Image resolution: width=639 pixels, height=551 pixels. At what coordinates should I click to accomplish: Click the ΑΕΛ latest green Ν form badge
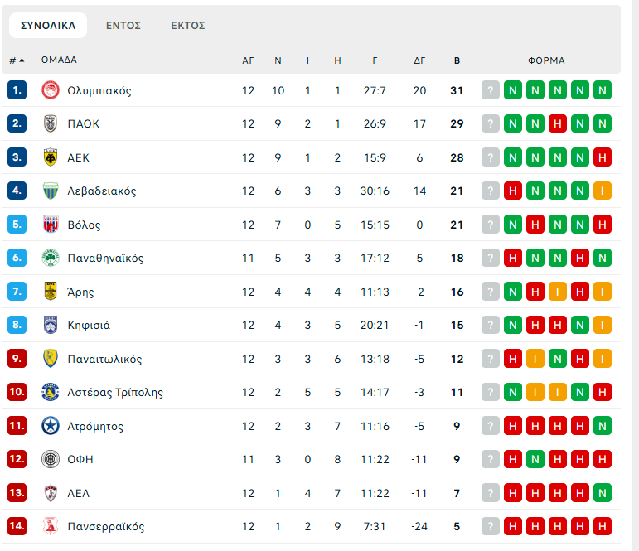pos(603,493)
